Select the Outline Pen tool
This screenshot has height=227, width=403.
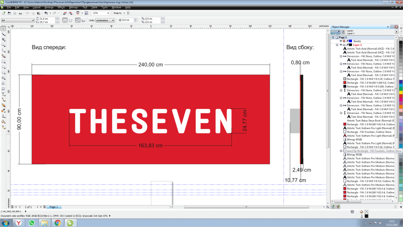point(3,116)
